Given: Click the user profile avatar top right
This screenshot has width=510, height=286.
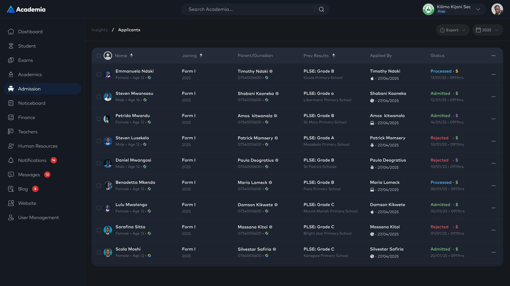Looking at the screenshot, I should pyautogui.click(x=497, y=9).
